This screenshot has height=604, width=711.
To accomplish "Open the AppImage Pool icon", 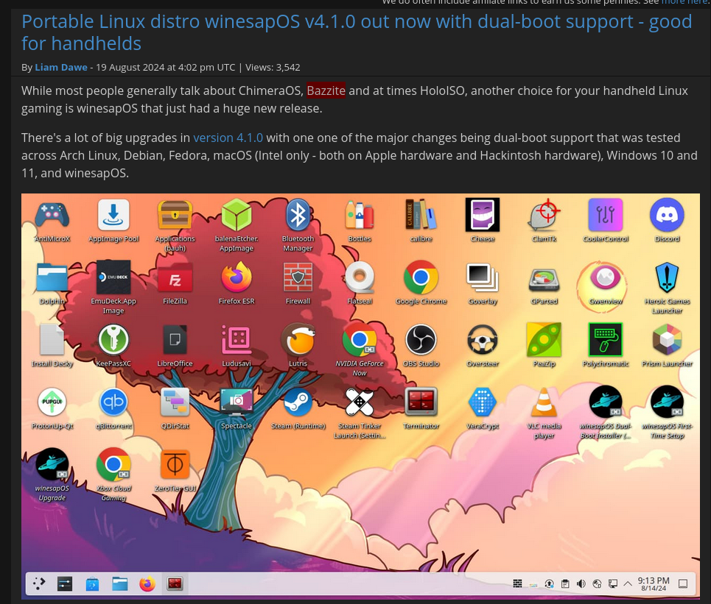I will pos(113,215).
